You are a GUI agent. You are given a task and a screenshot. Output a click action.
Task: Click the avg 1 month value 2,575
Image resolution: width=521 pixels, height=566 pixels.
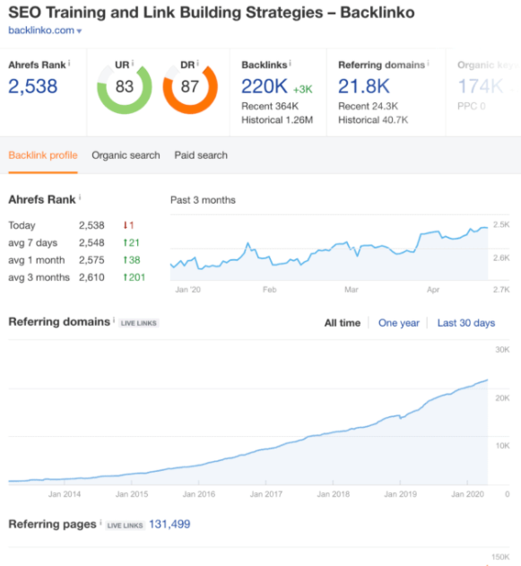point(91,260)
